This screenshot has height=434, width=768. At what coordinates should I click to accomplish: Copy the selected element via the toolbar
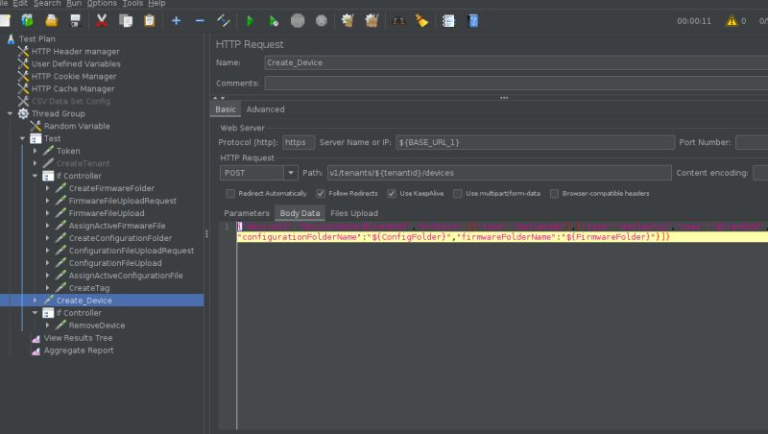coord(126,20)
